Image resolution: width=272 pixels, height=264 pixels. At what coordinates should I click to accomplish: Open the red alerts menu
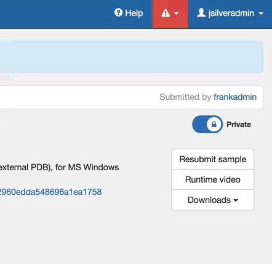click(x=170, y=14)
